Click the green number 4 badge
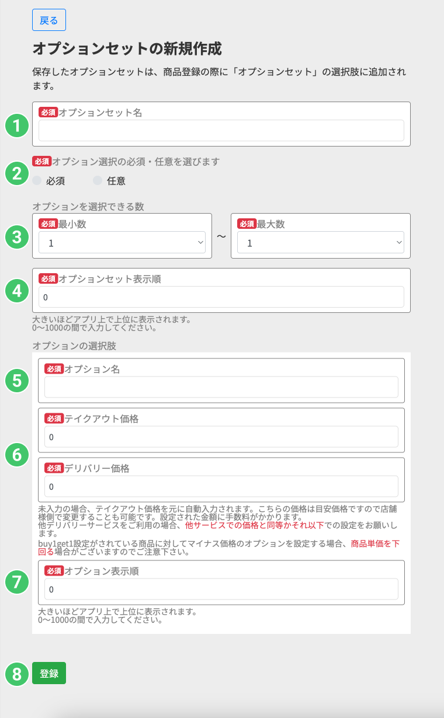Image resolution: width=444 pixels, height=718 pixels. click(x=17, y=291)
